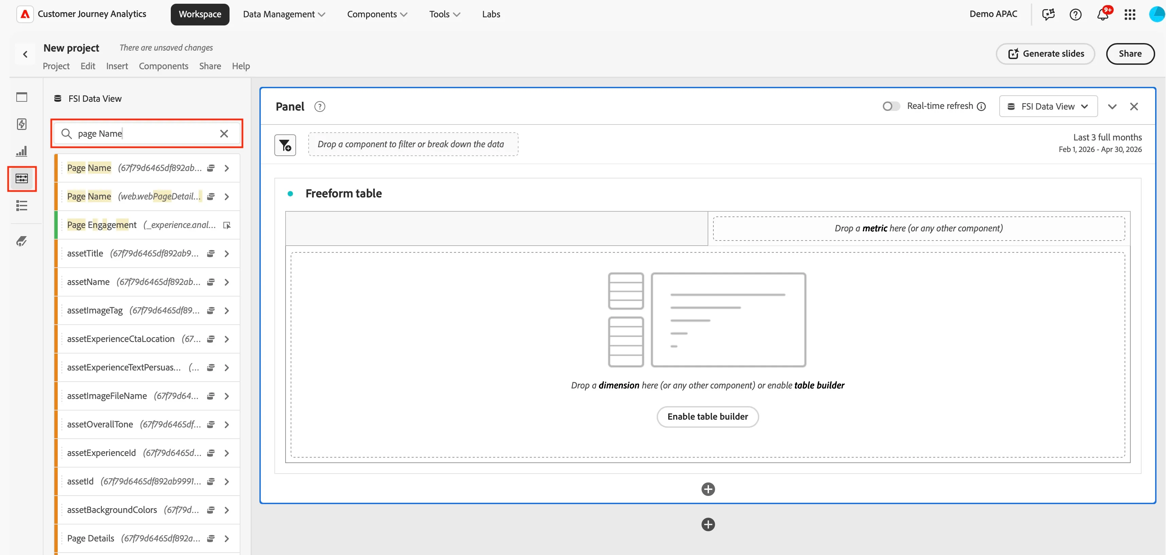This screenshot has height=555, width=1166.
Task: Add a visualization with the plus inside panel
Action: pos(708,489)
